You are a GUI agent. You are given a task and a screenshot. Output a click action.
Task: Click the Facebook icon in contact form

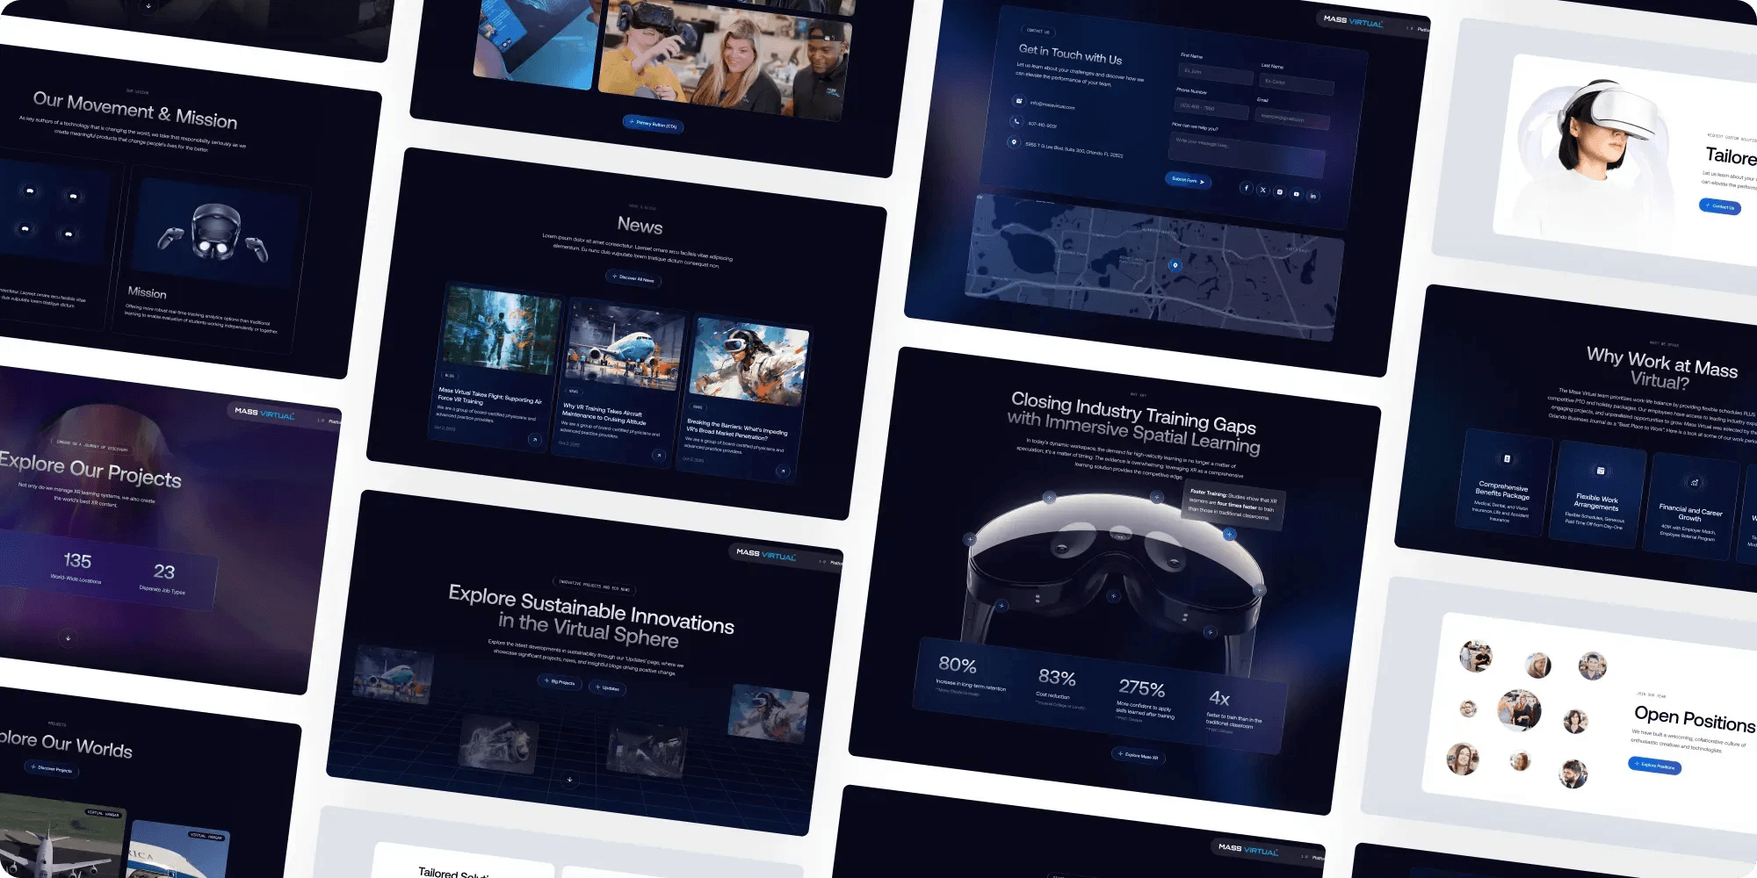(1246, 188)
